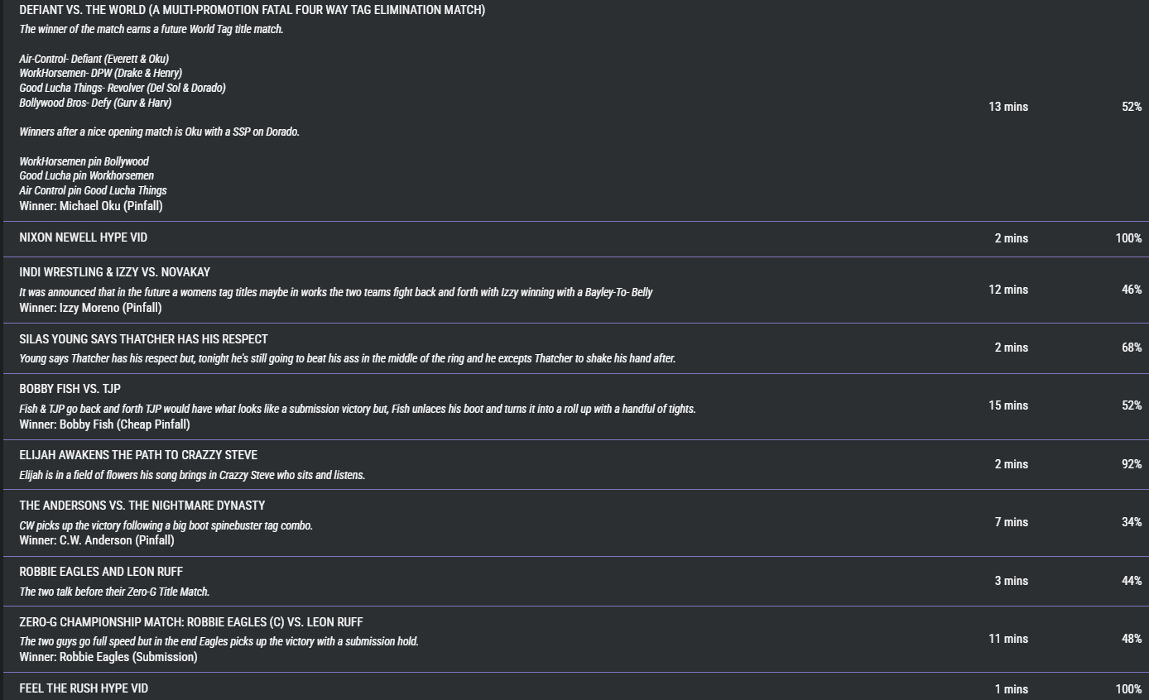Select the Bobby Fish vs. TJP match title
Viewport: 1149px width, 700px height.
pos(70,389)
